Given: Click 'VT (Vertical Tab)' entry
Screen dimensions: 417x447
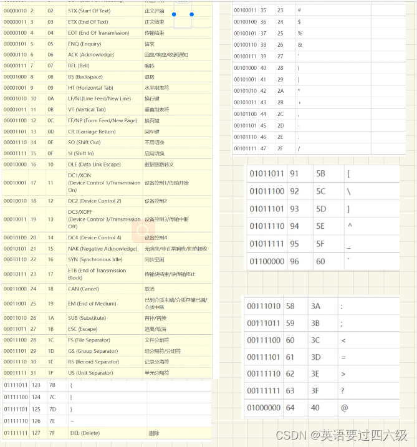Looking at the screenshot, I should tap(87, 110).
